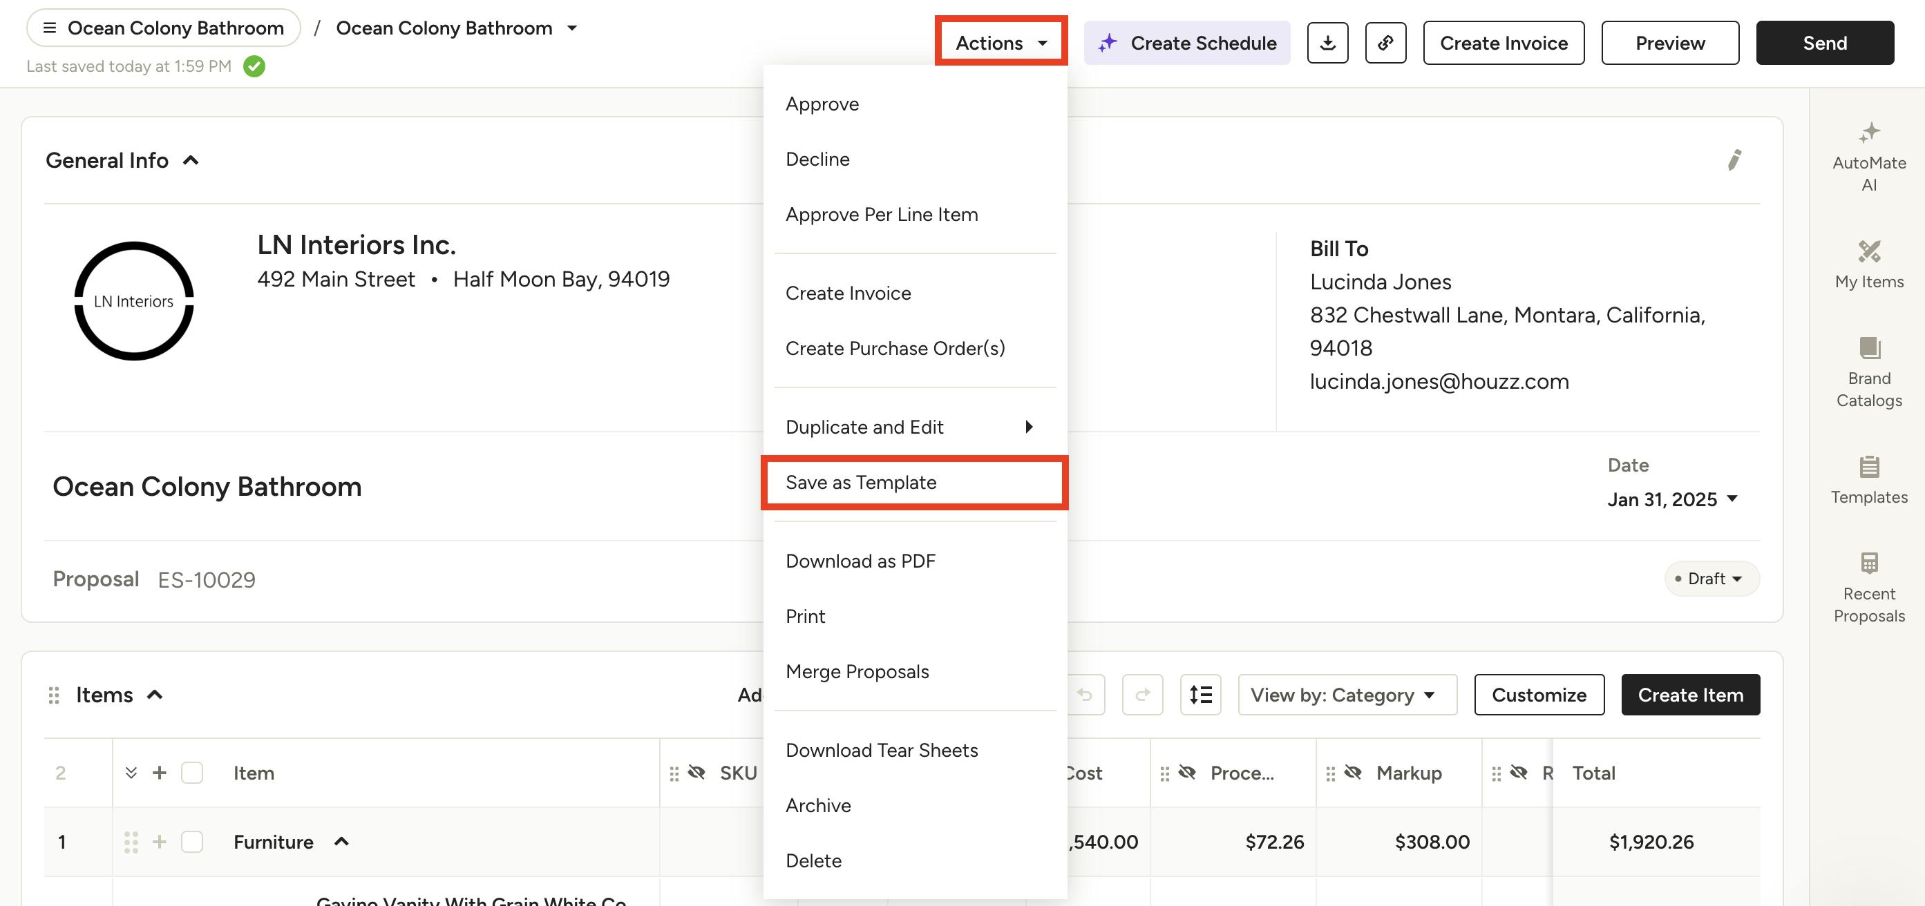The height and width of the screenshot is (906, 1925).
Task: Click the Create Schedule button
Action: 1186,44
